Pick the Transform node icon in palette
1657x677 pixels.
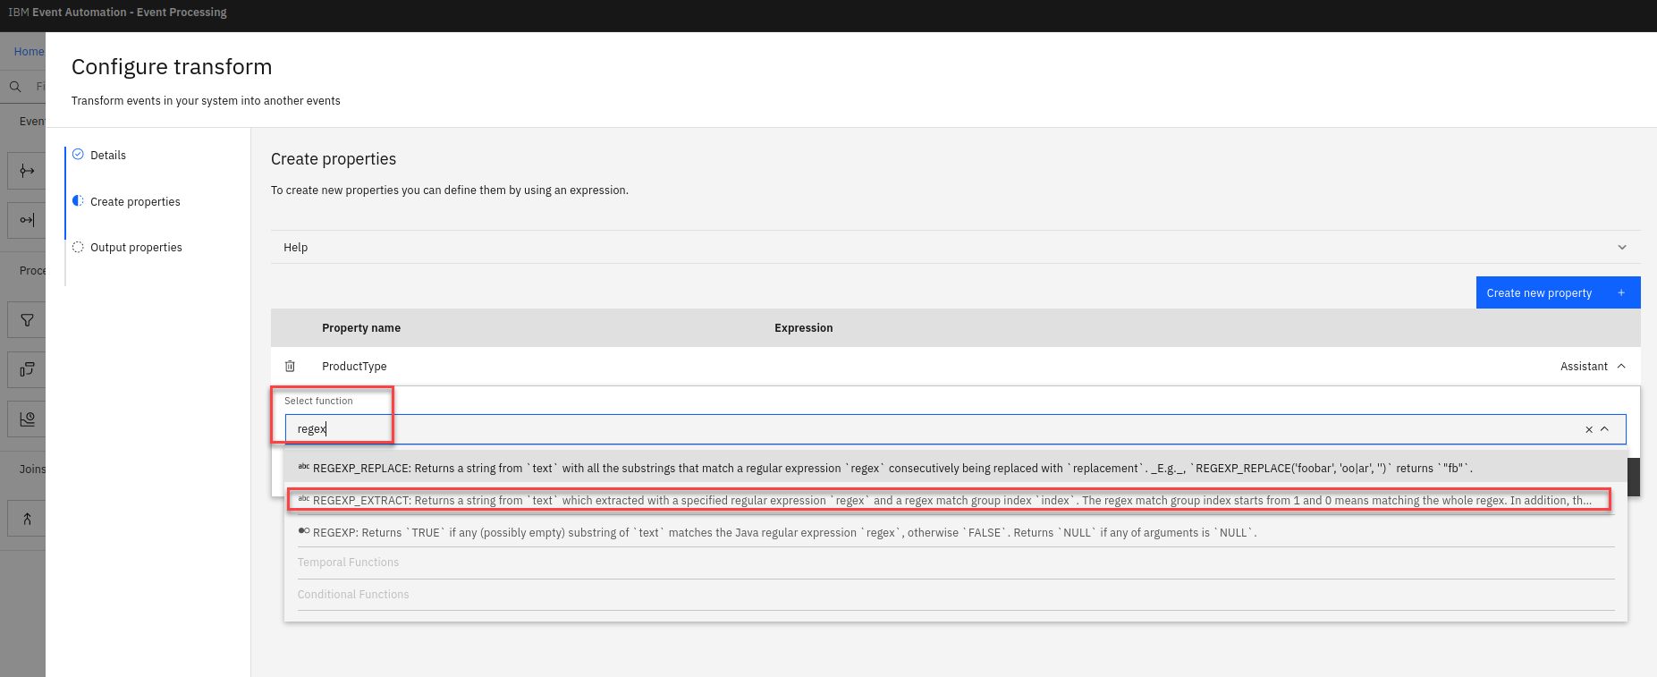[x=27, y=369]
